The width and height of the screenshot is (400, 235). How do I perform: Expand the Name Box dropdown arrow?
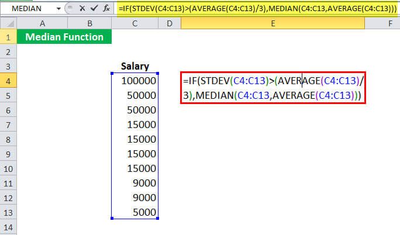click(x=58, y=9)
